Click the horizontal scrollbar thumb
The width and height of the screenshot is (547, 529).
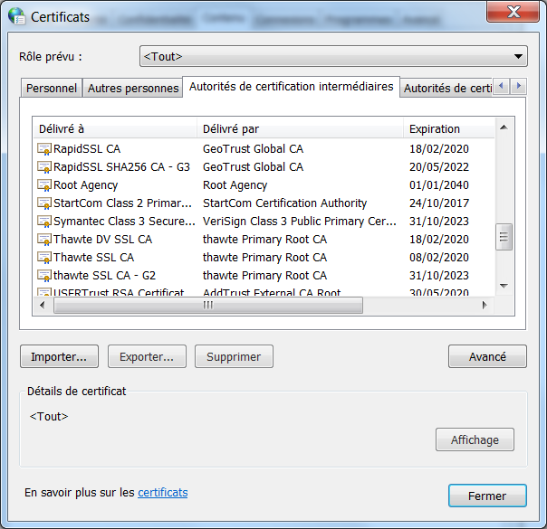pos(208,306)
